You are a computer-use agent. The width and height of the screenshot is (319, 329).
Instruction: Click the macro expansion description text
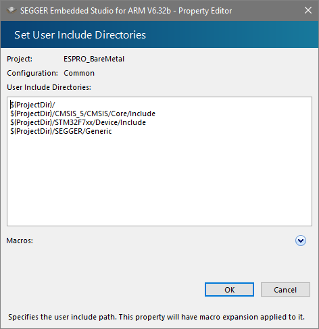(x=156, y=317)
